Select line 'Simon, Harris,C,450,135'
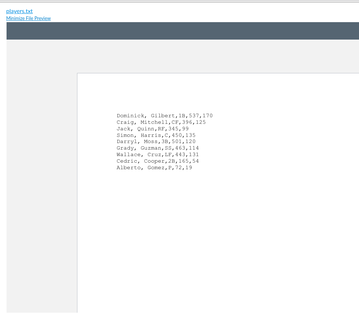This screenshot has width=359, height=313. (x=156, y=135)
